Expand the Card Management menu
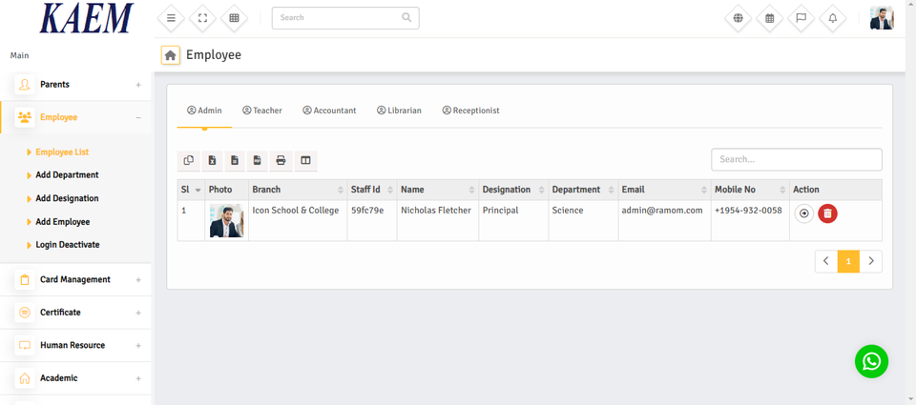 tap(76, 280)
